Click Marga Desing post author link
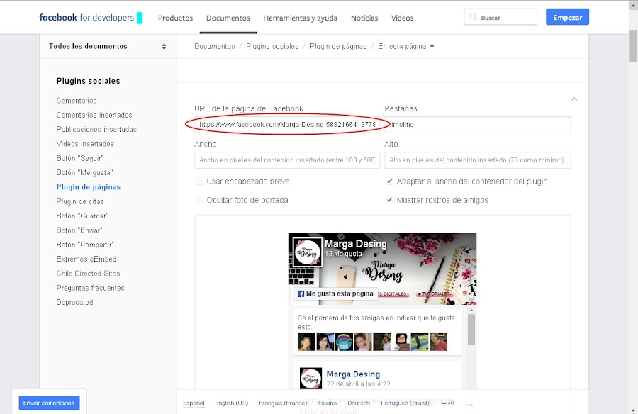This screenshot has width=638, height=414. click(x=353, y=374)
